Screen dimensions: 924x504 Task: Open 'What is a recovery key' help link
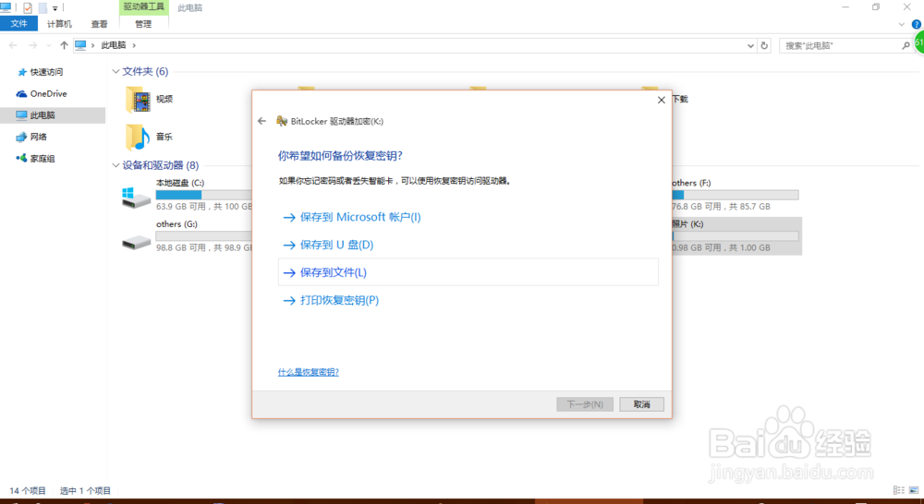pyautogui.click(x=309, y=372)
